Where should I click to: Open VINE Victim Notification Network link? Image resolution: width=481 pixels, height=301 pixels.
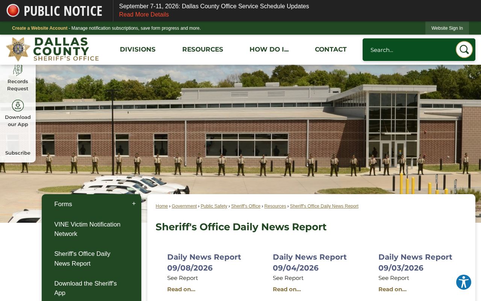(x=87, y=229)
